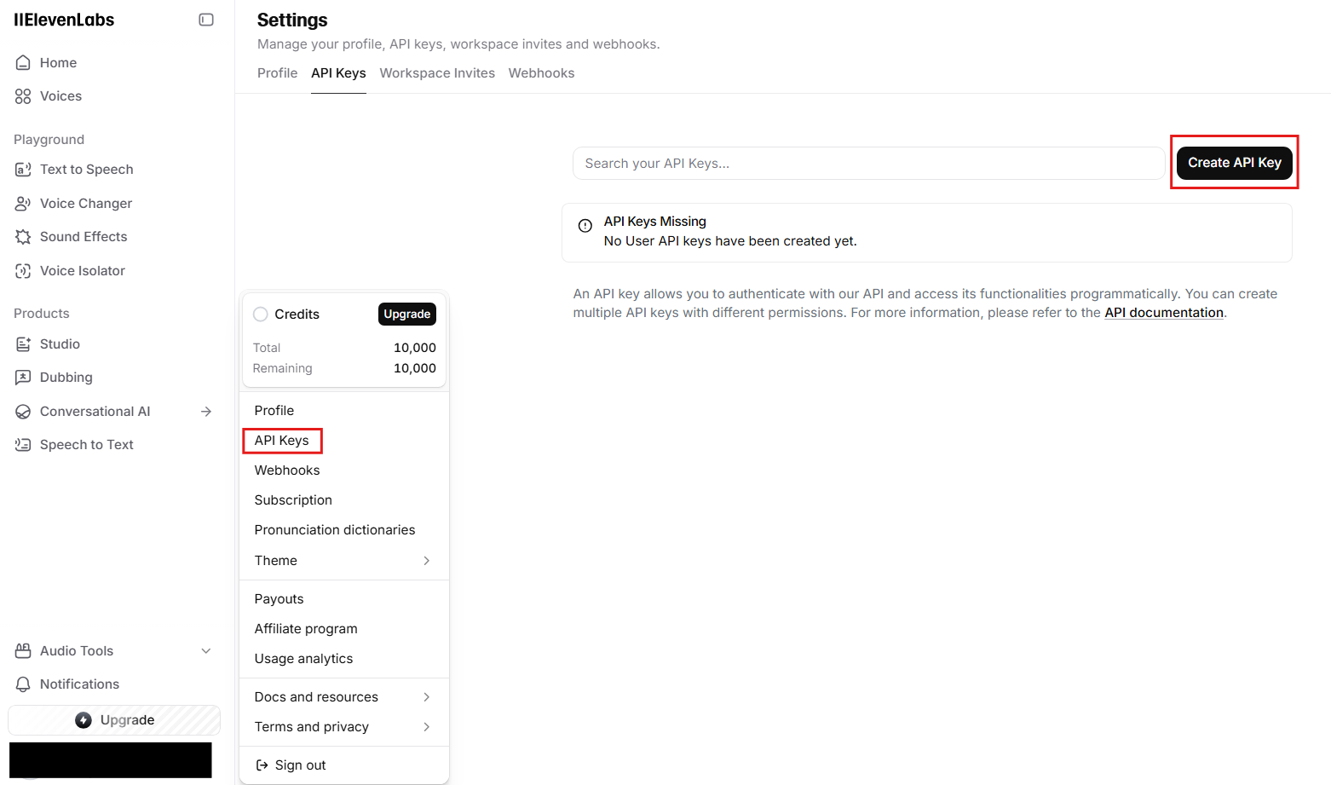Image resolution: width=1331 pixels, height=785 pixels.
Task: Open Voices in the sidebar
Action: (60, 96)
